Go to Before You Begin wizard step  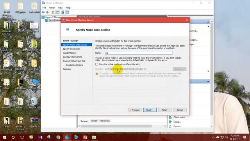coord(70,41)
